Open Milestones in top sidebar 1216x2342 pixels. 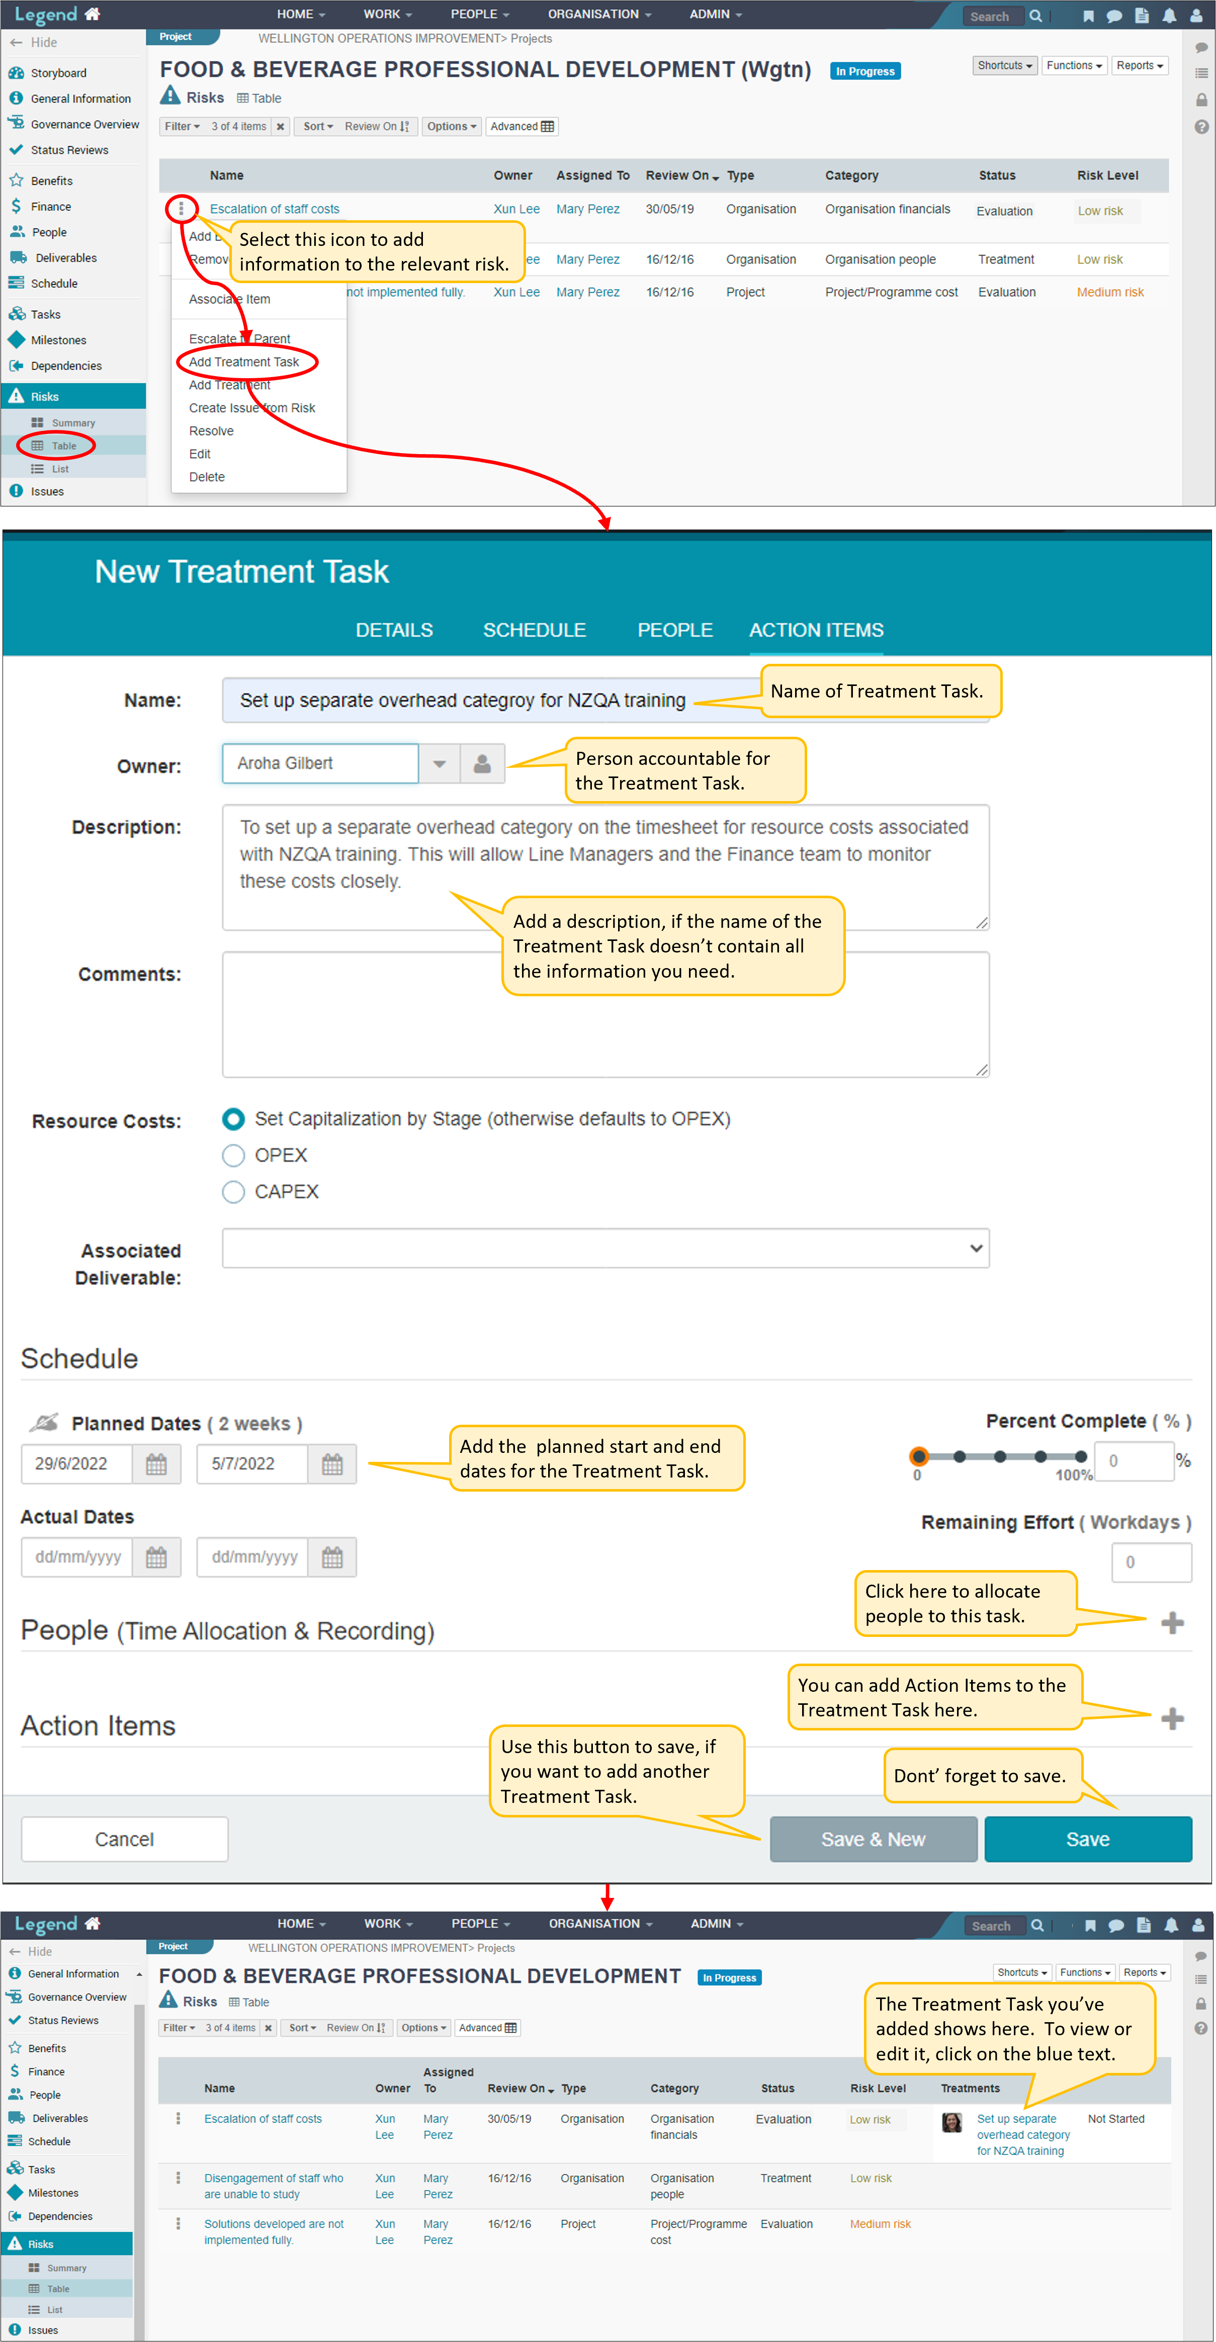[x=58, y=340]
